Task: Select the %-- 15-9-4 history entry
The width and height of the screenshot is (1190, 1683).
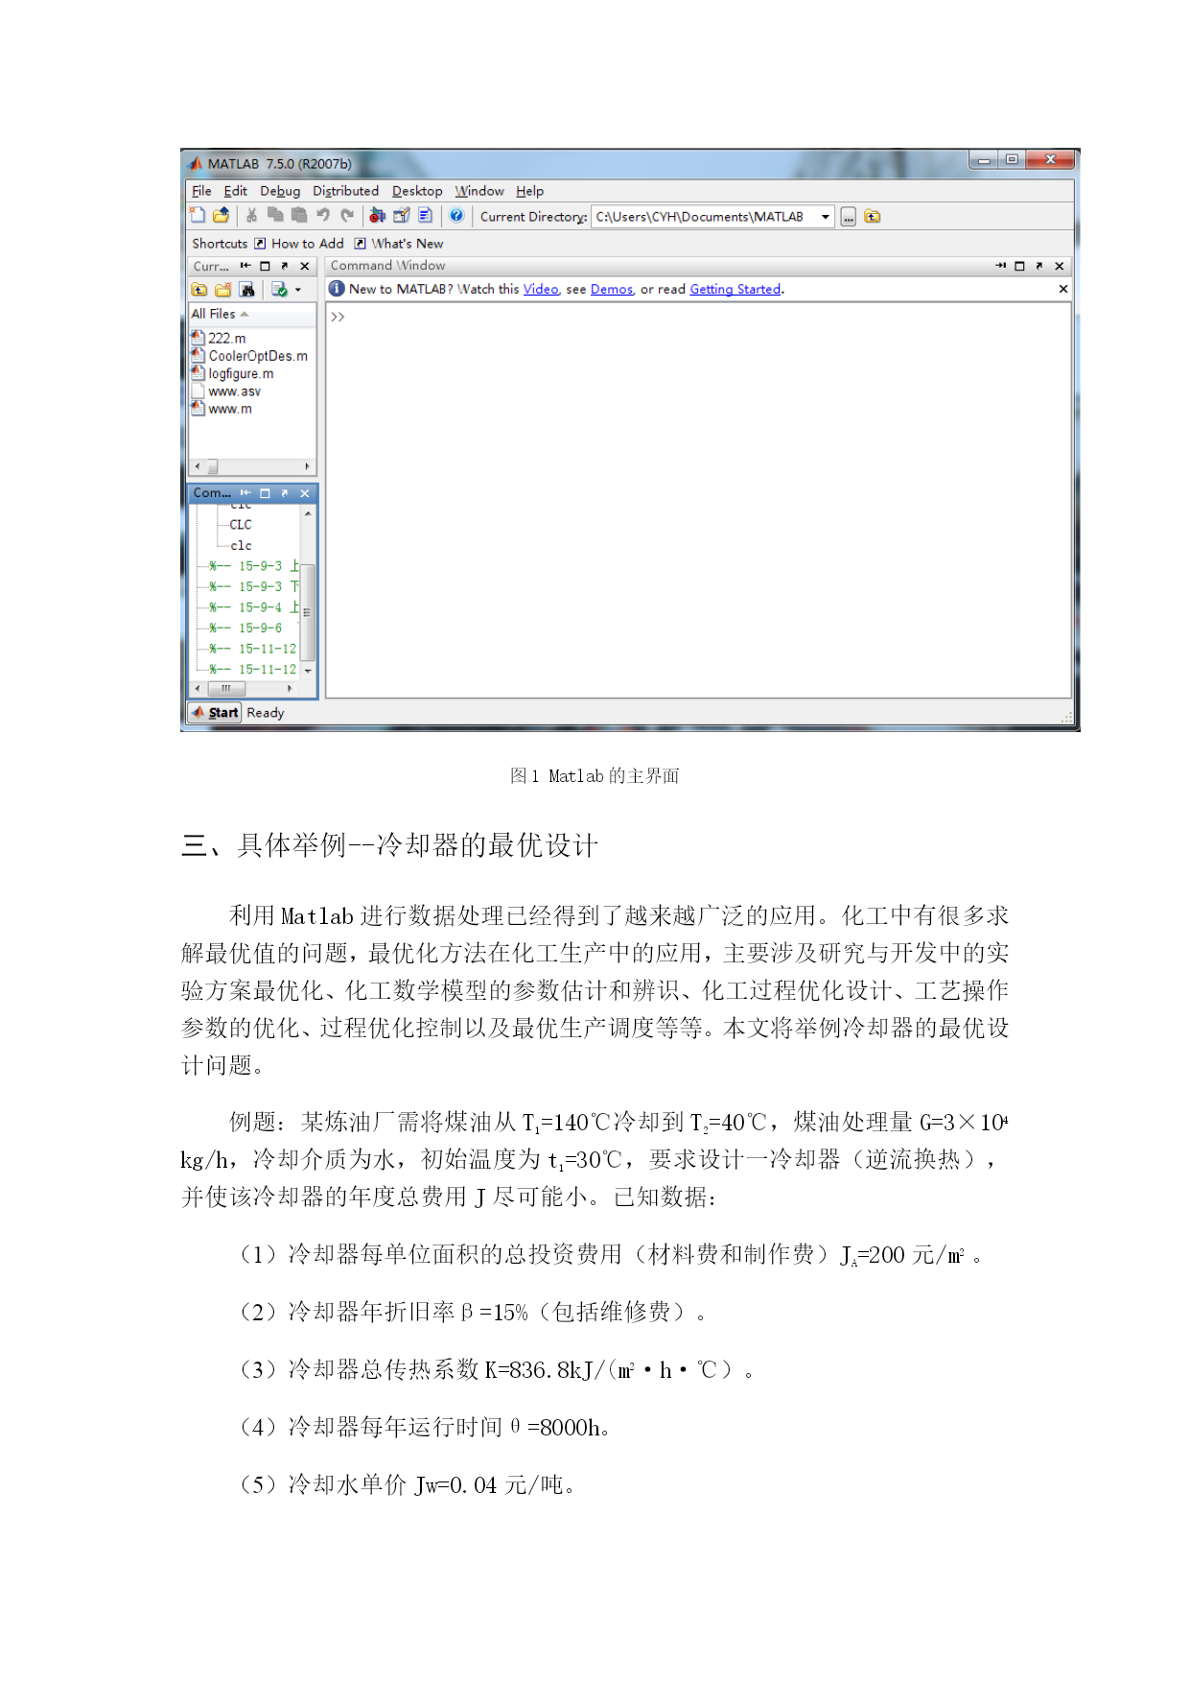Action: (255, 607)
